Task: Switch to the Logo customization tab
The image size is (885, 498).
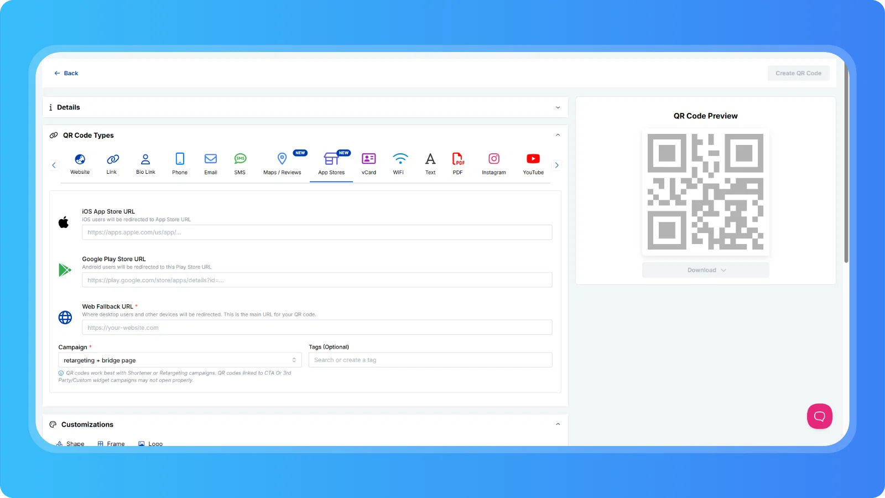Action: (x=150, y=444)
